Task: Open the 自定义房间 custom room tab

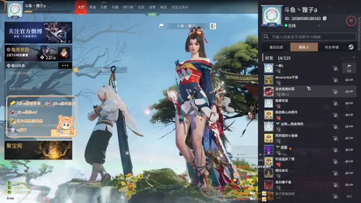Action: (x=180, y=7)
